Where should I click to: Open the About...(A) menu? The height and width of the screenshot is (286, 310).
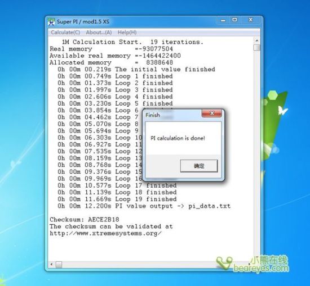pos(99,33)
